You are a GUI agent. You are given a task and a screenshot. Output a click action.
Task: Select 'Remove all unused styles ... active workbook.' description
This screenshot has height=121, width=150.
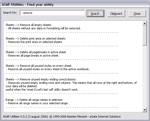(x=48, y=69)
